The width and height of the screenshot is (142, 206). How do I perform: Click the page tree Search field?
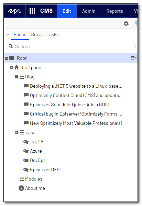tap(71, 46)
